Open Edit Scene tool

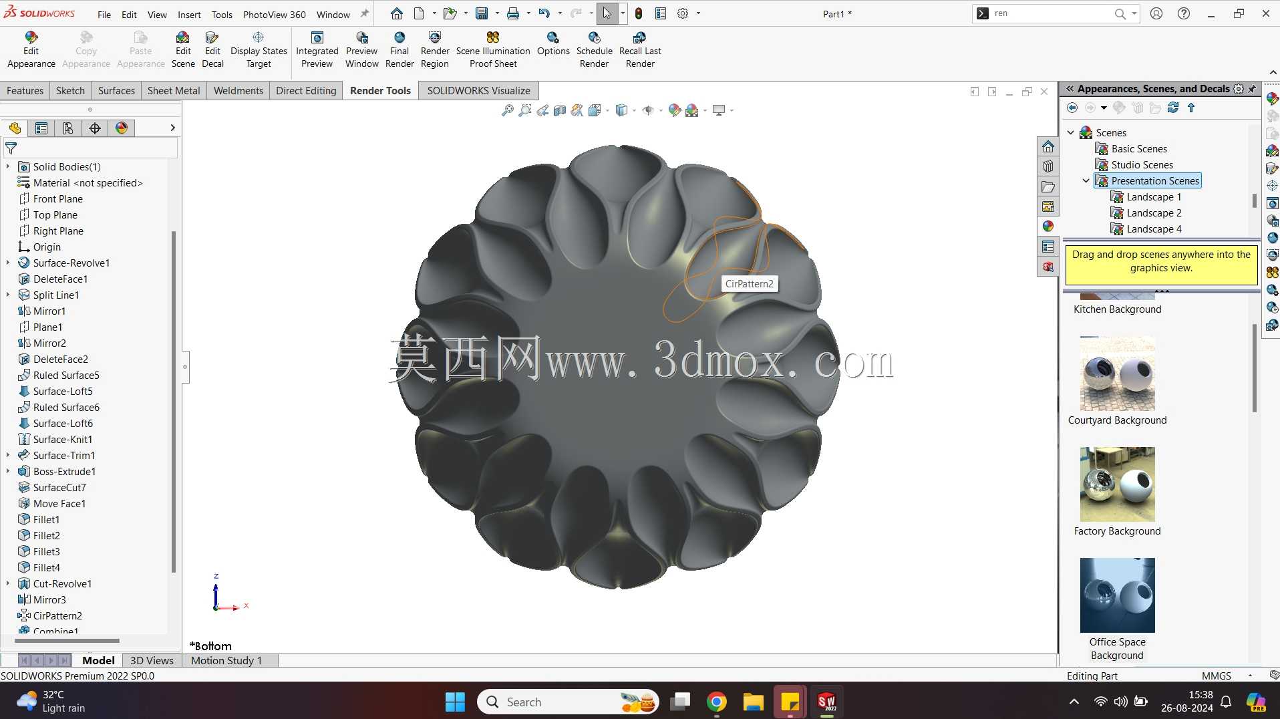tap(183, 49)
